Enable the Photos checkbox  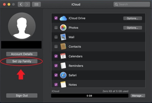click(56, 27)
